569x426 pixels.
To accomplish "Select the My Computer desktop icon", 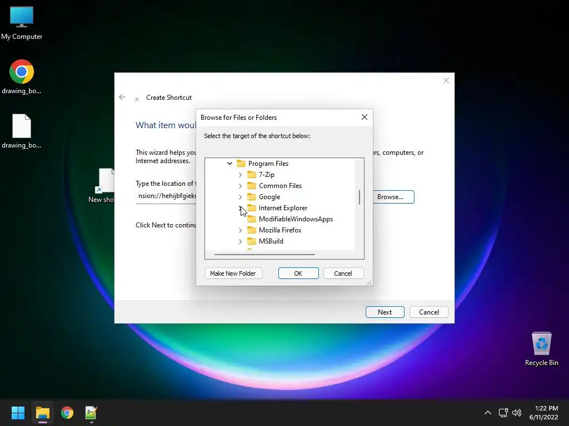I will (22, 23).
